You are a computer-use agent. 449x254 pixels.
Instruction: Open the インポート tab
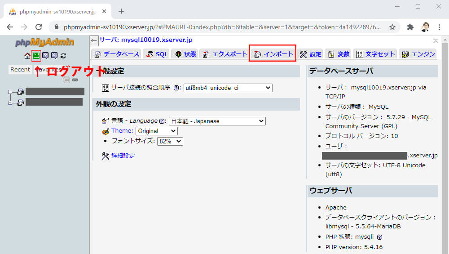[273, 54]
